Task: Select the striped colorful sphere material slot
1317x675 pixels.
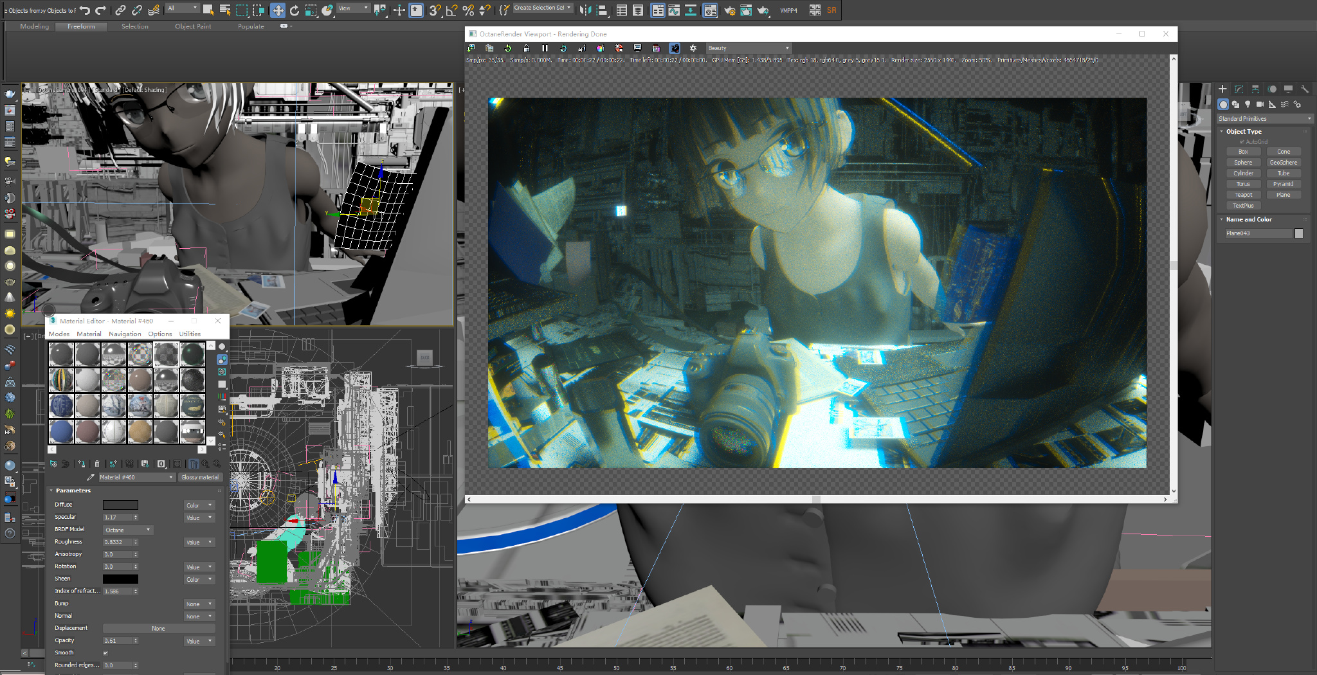Action: (62, 380)
